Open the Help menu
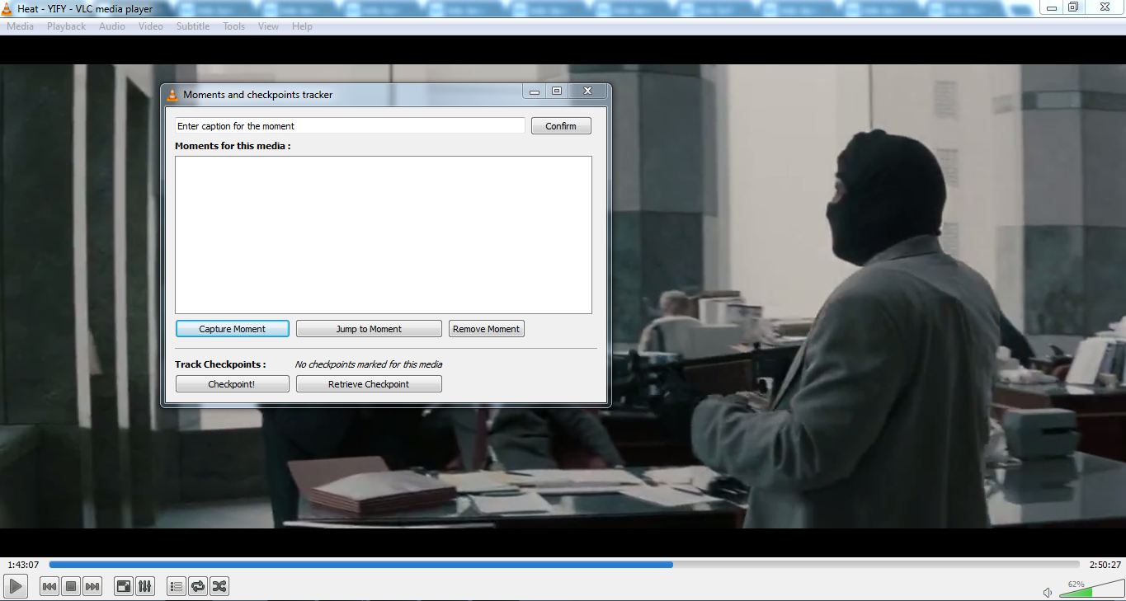 (303, 26)
